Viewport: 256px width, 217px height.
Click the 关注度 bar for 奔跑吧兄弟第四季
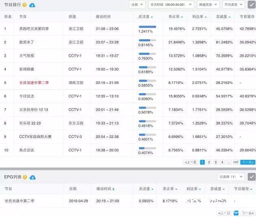[147, 27]
